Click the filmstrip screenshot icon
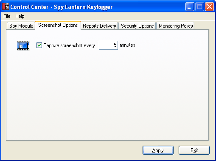Image resolution: width=216 pixels, height=161 pixels. tap(23, 45)
